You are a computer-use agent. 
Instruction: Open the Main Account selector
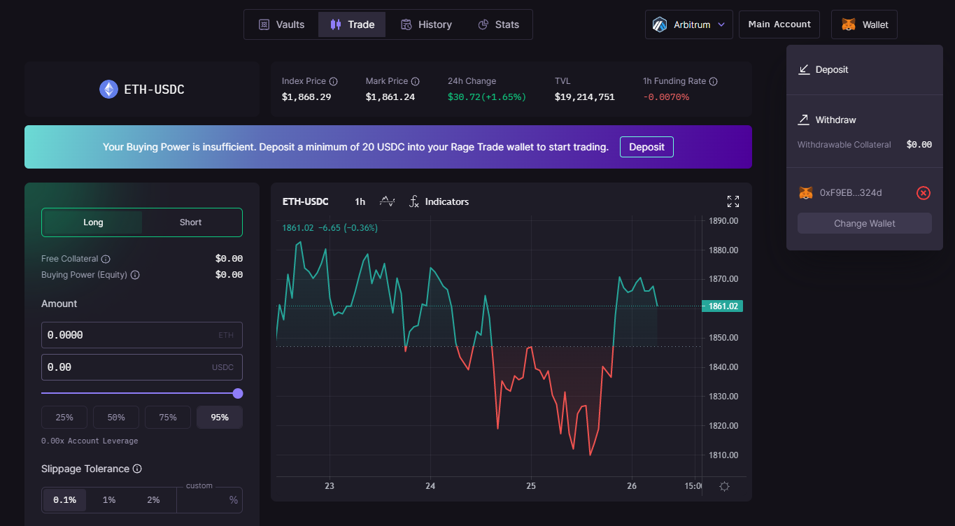point(779,24)
